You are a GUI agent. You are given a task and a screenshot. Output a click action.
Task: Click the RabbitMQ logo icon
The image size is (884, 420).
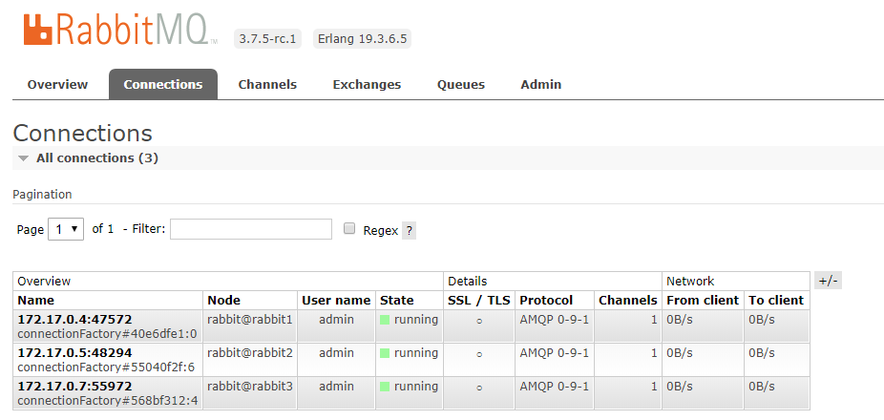37,30
